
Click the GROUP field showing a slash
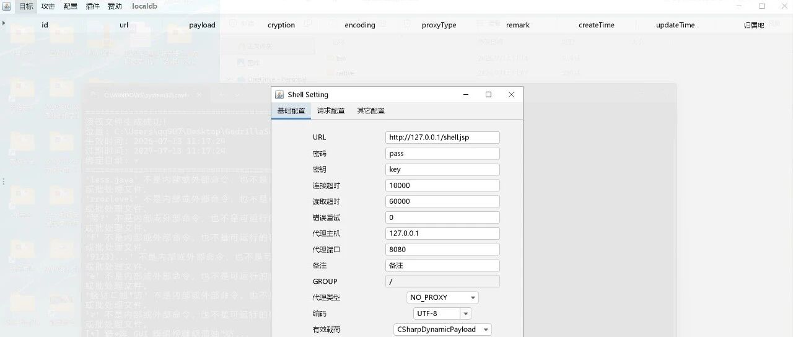coord(442,282)
